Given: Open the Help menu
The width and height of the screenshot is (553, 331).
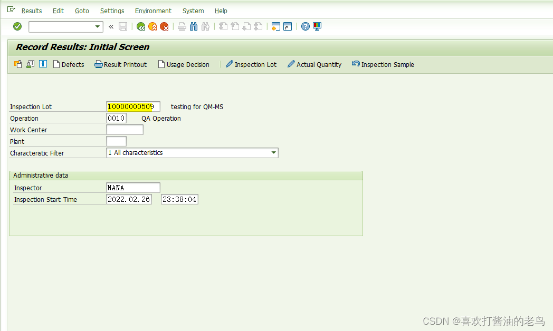Looking at the screenshot, I should click(221, 11).
